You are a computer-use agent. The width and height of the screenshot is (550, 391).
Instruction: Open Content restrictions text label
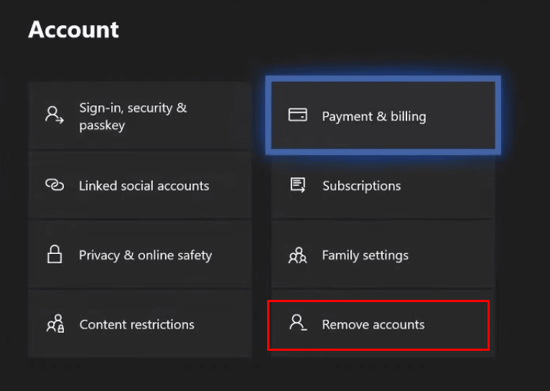pyautogui.click(x=136, y=325)
